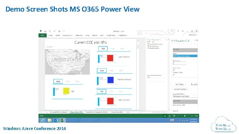
Task: Click the Current OEE and KPIs title
Action: point(91,42)
